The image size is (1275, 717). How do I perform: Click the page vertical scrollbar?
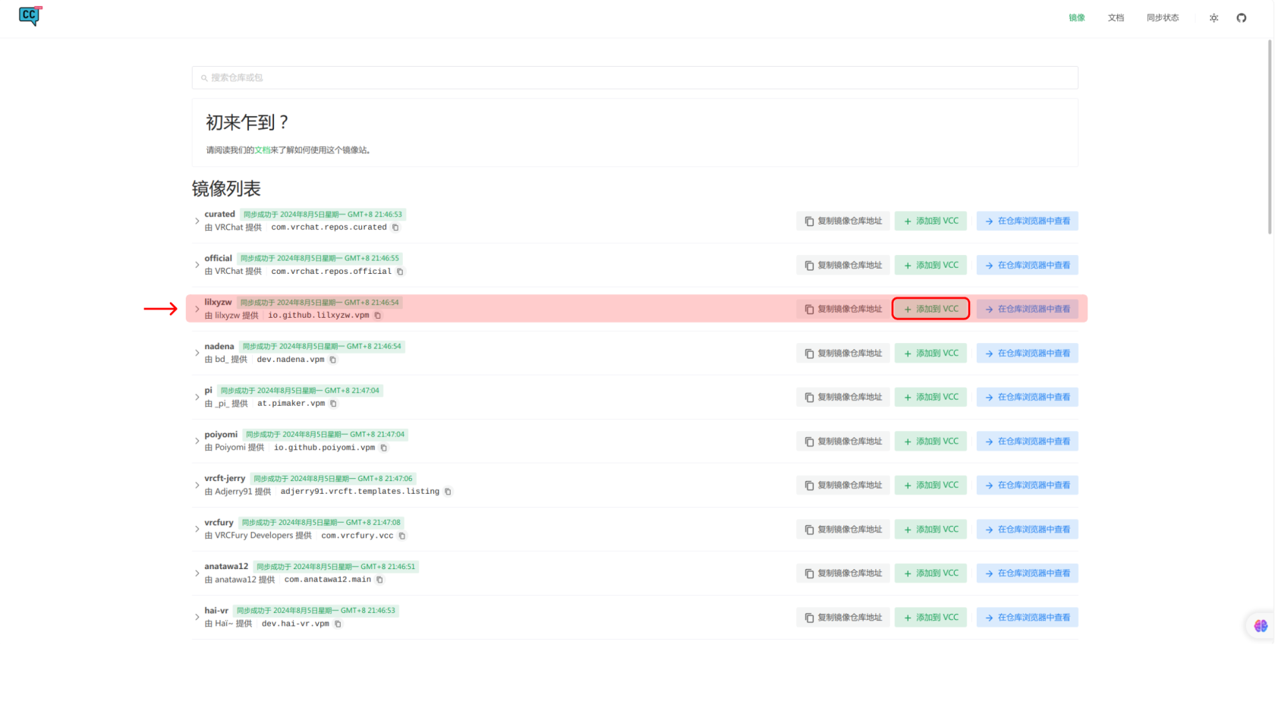[x=1270, y=137]
